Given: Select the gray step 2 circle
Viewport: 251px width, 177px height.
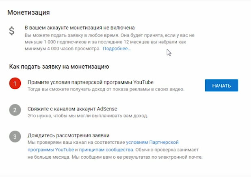Looking at the screenshot, I should pos(15,110).
